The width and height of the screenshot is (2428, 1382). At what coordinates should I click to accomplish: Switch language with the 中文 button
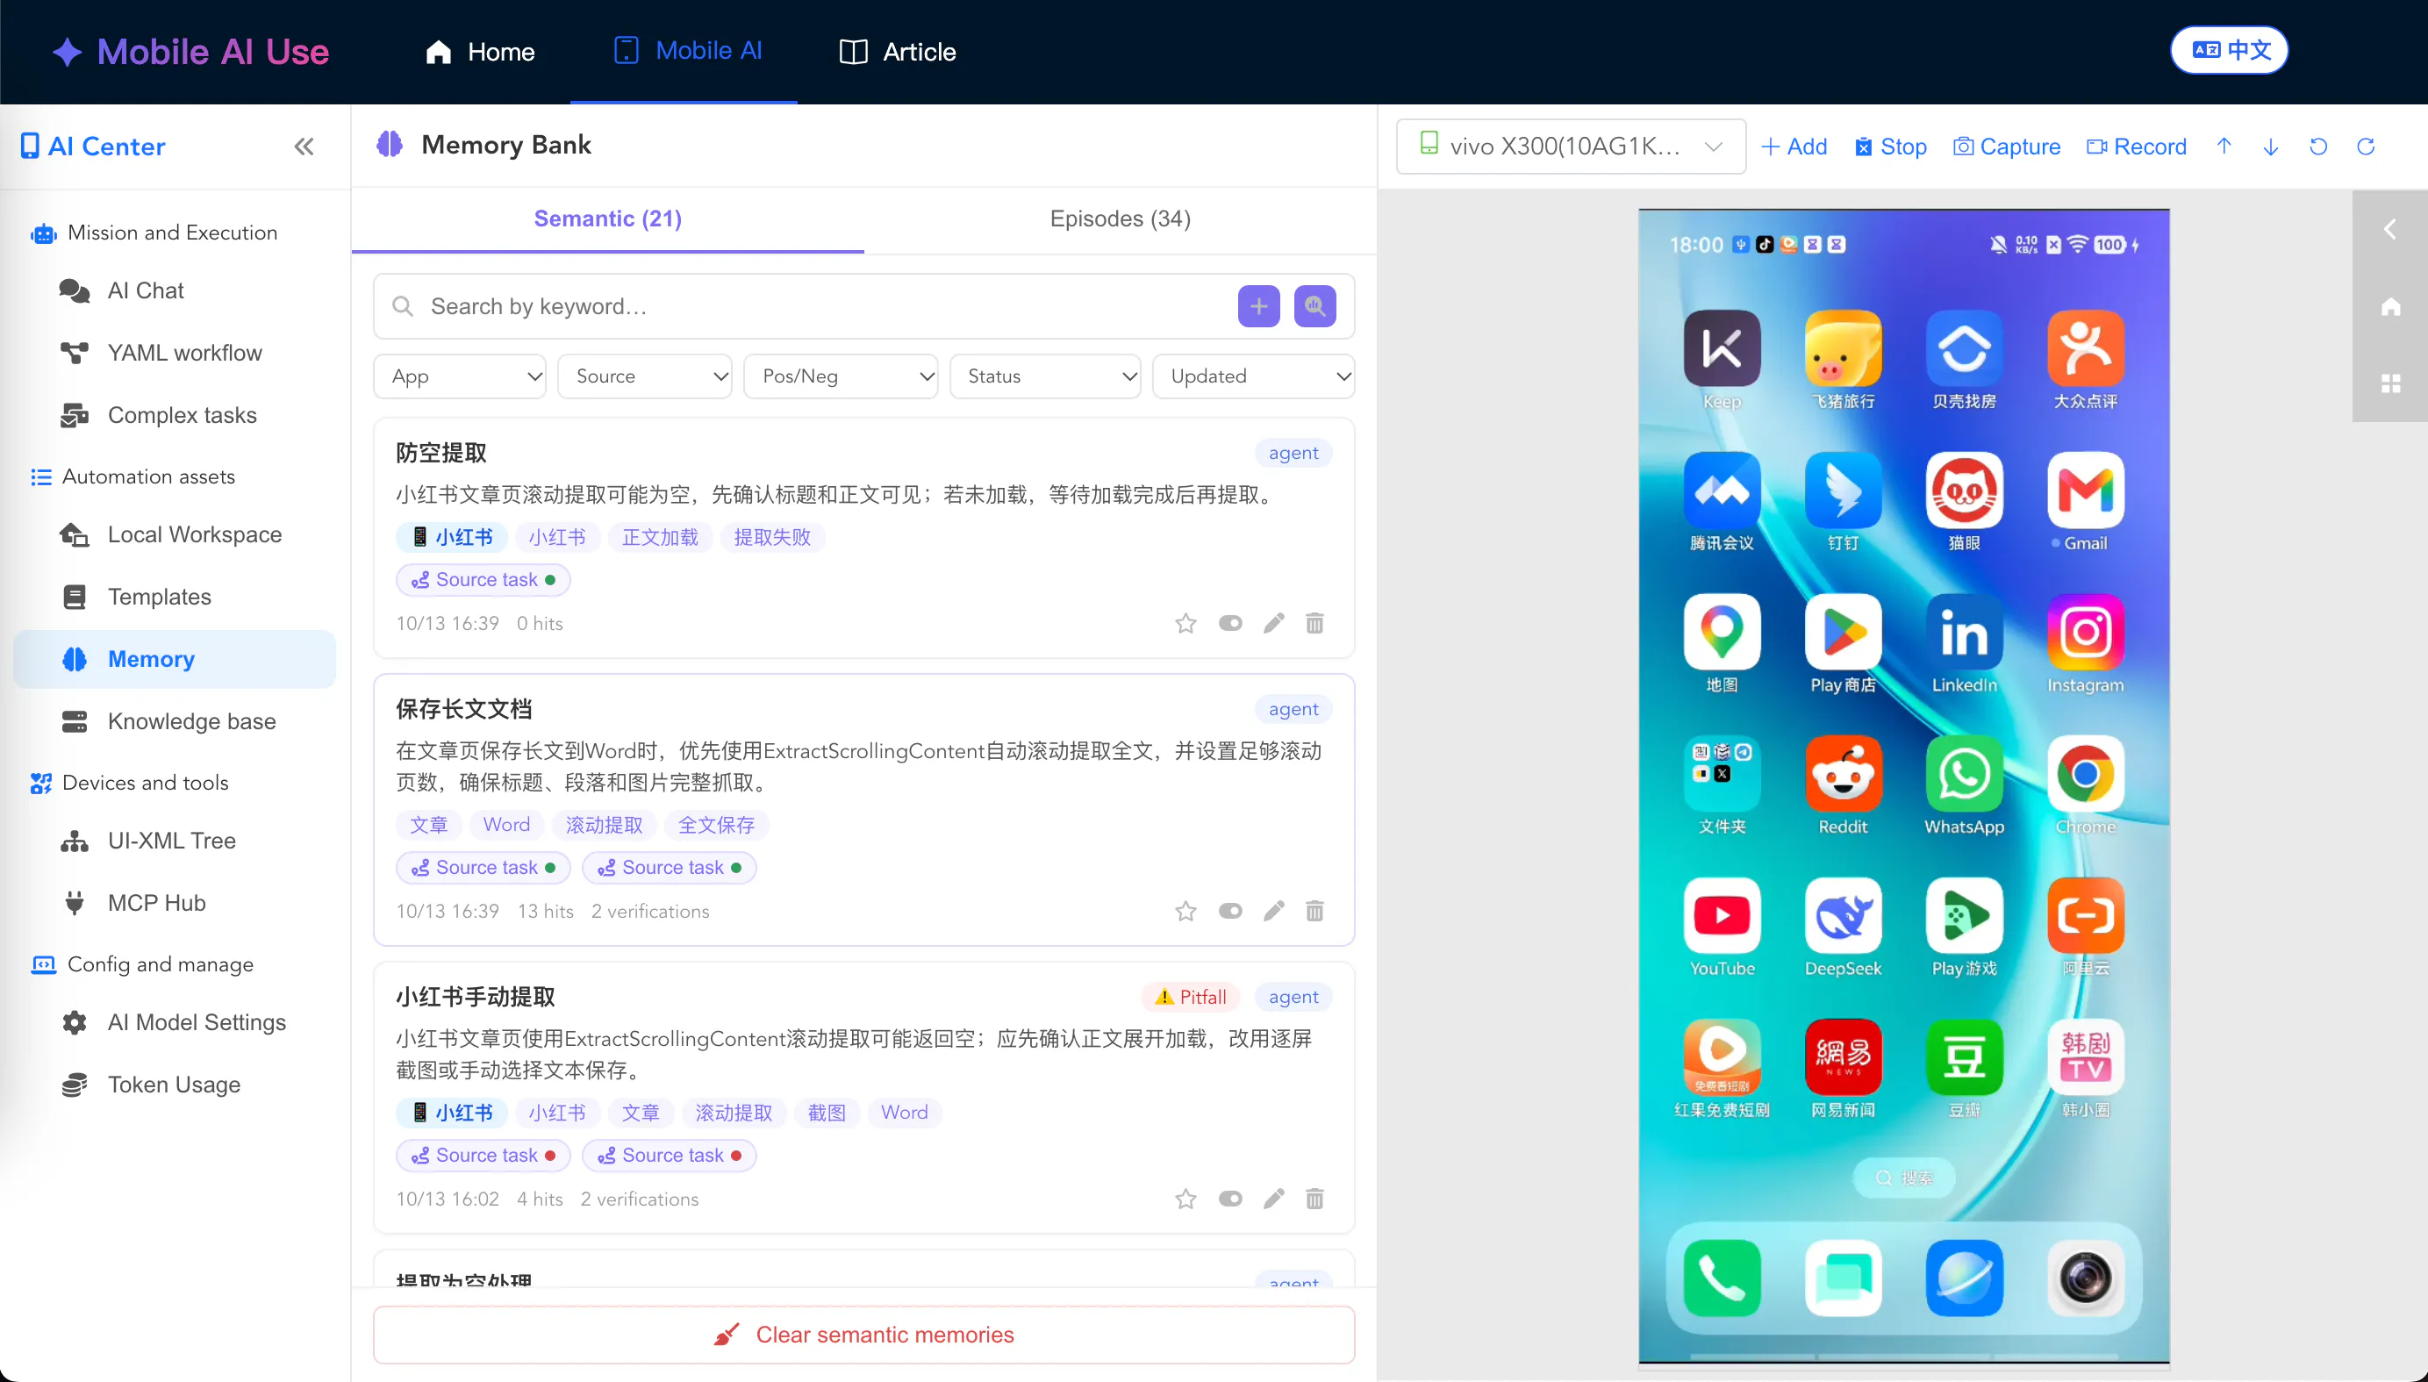click(2229, 50)
